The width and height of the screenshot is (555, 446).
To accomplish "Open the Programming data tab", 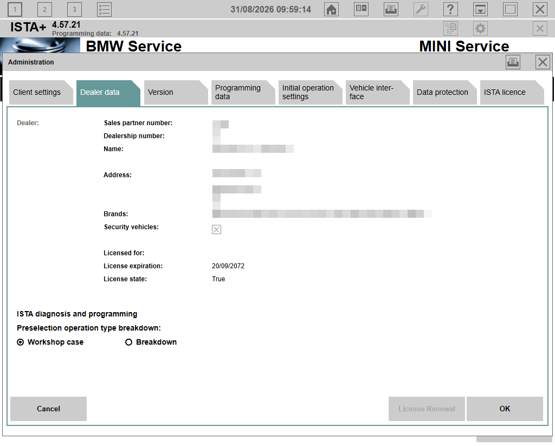I will click(x=243, y=92).
